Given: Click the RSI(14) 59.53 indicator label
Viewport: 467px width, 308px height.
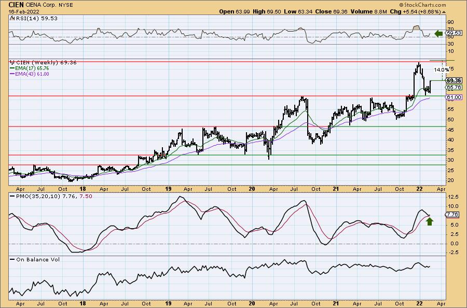Looking at the screenshot, I should 36,18.
